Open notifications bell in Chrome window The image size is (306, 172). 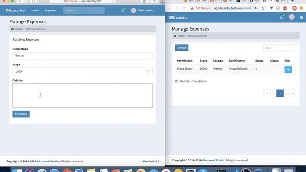point(281,17)
